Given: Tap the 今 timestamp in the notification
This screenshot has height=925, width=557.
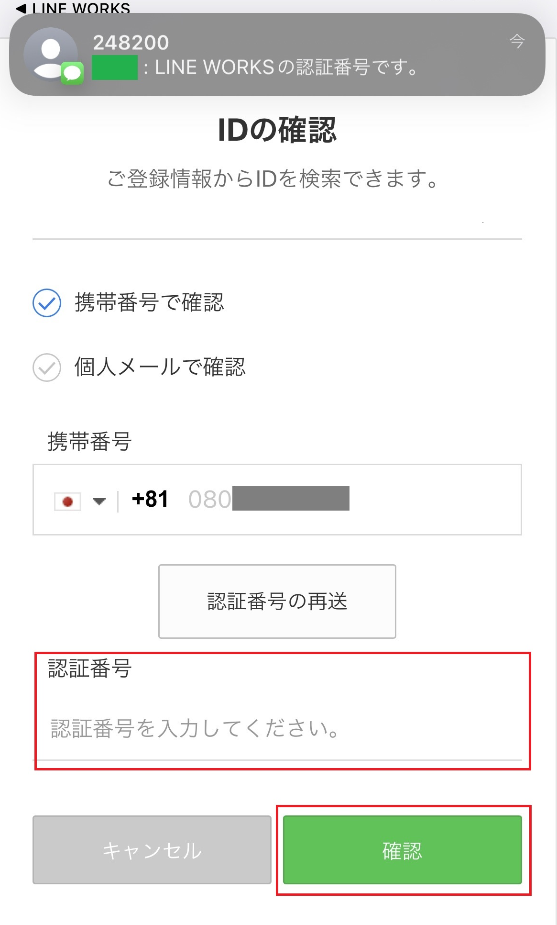Looking at the screenshot, I should coord(517,41).
